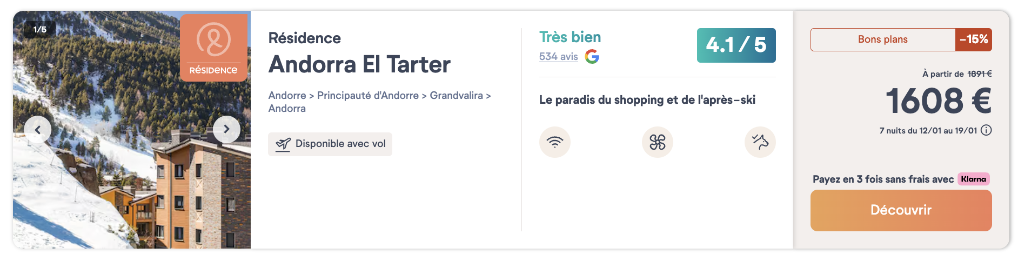Open the Grandvalira breadcrumb link
The image size is (1018, 254).
tap(456, 96)
